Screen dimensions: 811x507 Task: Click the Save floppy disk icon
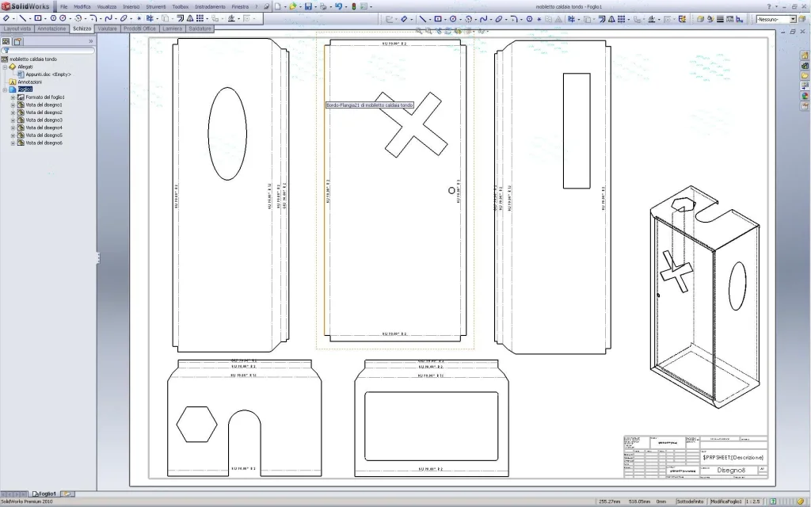[x=308, y=6]
